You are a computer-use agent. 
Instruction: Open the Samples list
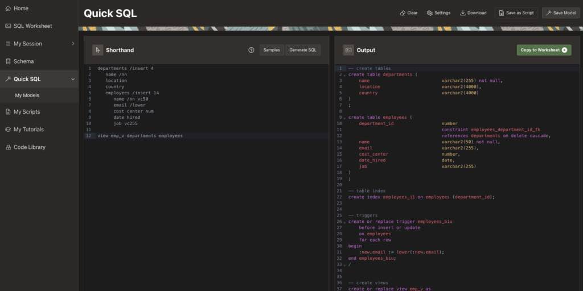(272, 50)
